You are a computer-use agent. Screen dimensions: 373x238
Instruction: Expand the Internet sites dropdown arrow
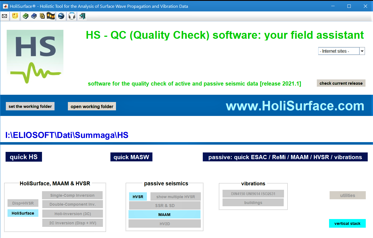coord(362,51)
